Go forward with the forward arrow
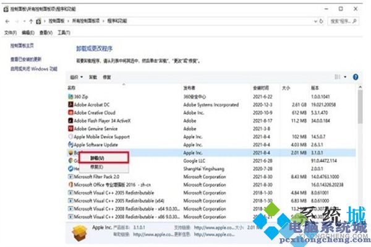Viewport: 371px width, 247px height. click(x=17, y=21)
